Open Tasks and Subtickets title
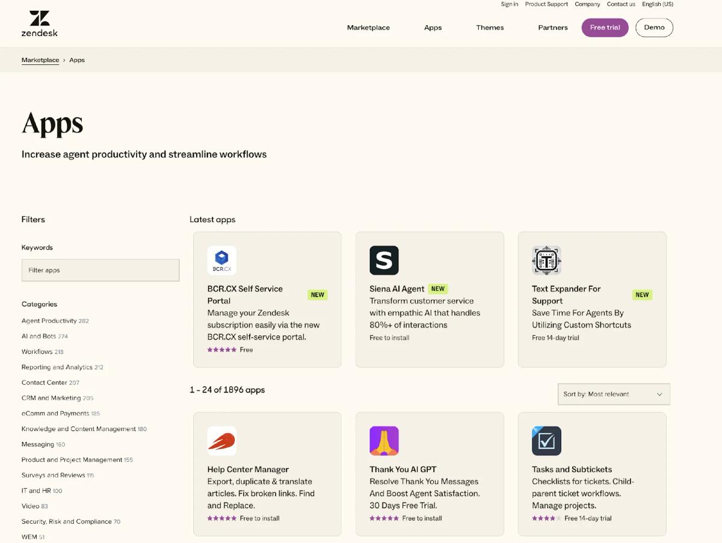The image size is (722, 543). pyautogui.click(x=572, y=470)
